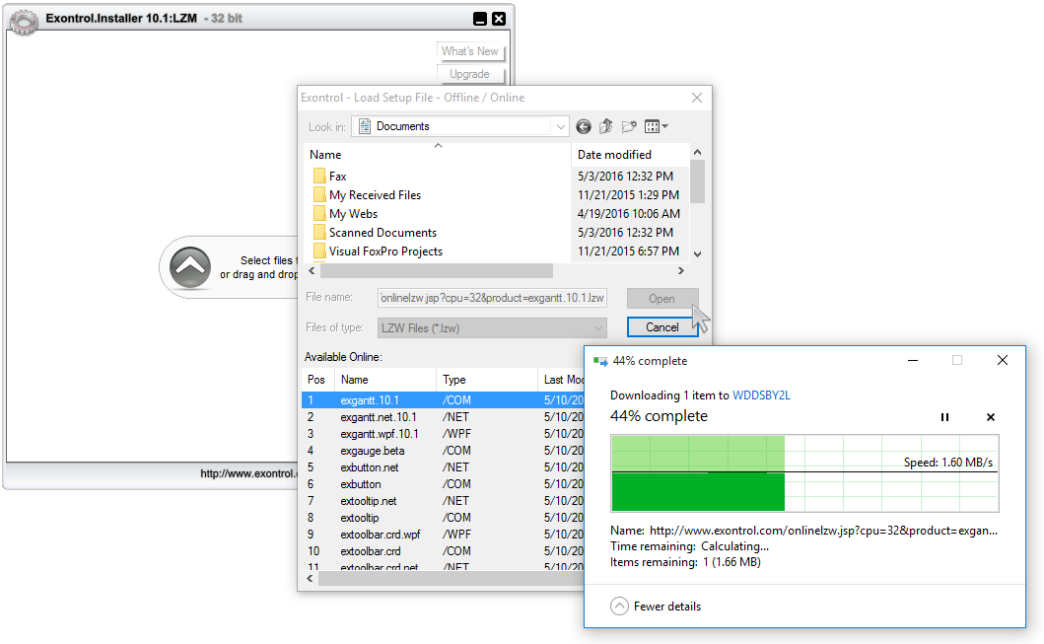Click the What's New button
1044x644 pixels.
click(469, 51)
